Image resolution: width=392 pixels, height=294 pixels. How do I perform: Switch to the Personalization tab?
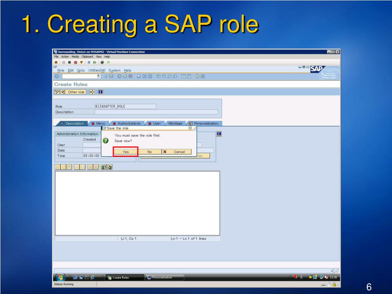[204, 124]
